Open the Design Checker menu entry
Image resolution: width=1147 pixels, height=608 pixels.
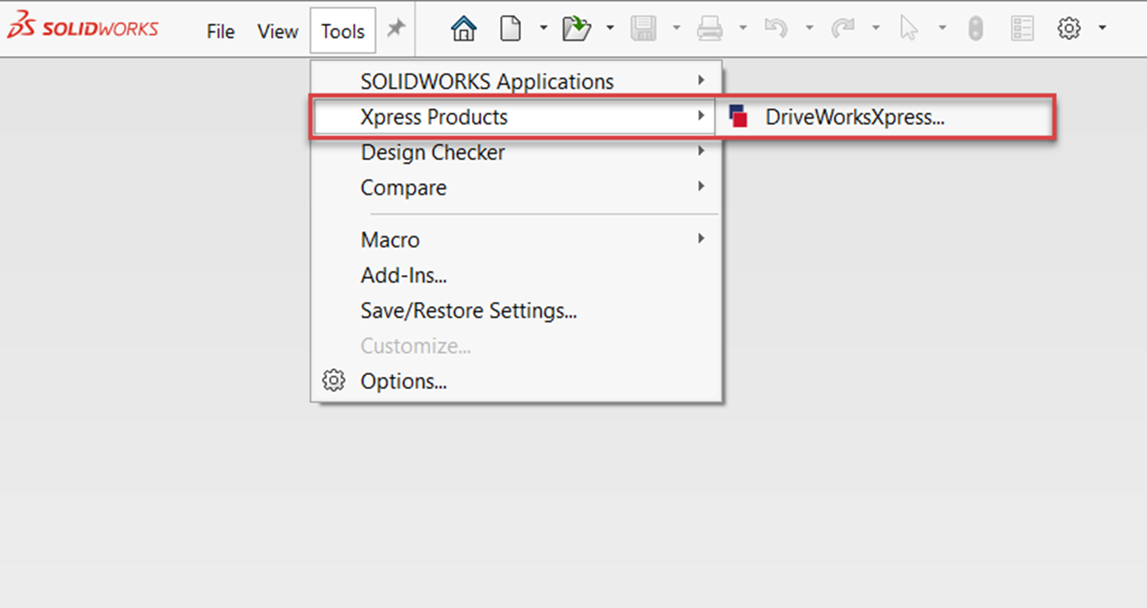pyautogui.click(x=433, y=152)
